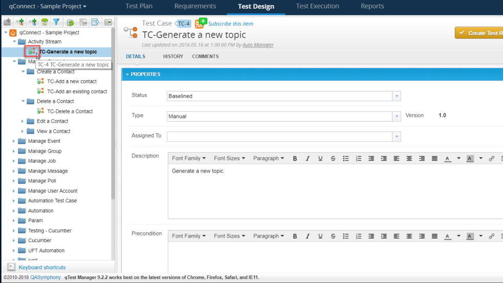Viewport: 503px width, 283px height.
Task: Toggle bold in Description editor toolbar
Action: click(x=295, y=158)
